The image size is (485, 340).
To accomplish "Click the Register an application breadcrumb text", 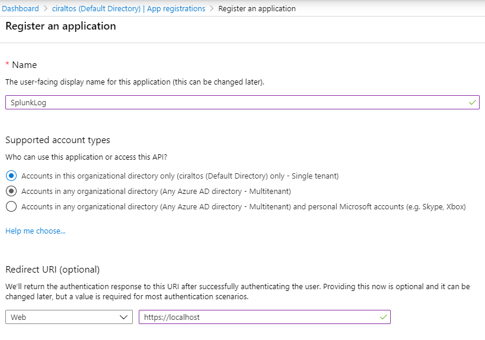I will pos(257,9).
